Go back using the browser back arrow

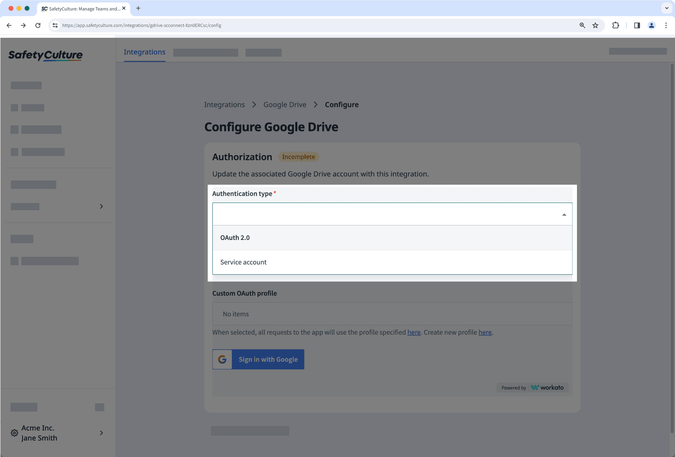point(9,25)
